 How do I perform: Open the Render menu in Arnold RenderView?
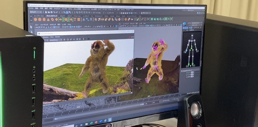click(57, 36)
